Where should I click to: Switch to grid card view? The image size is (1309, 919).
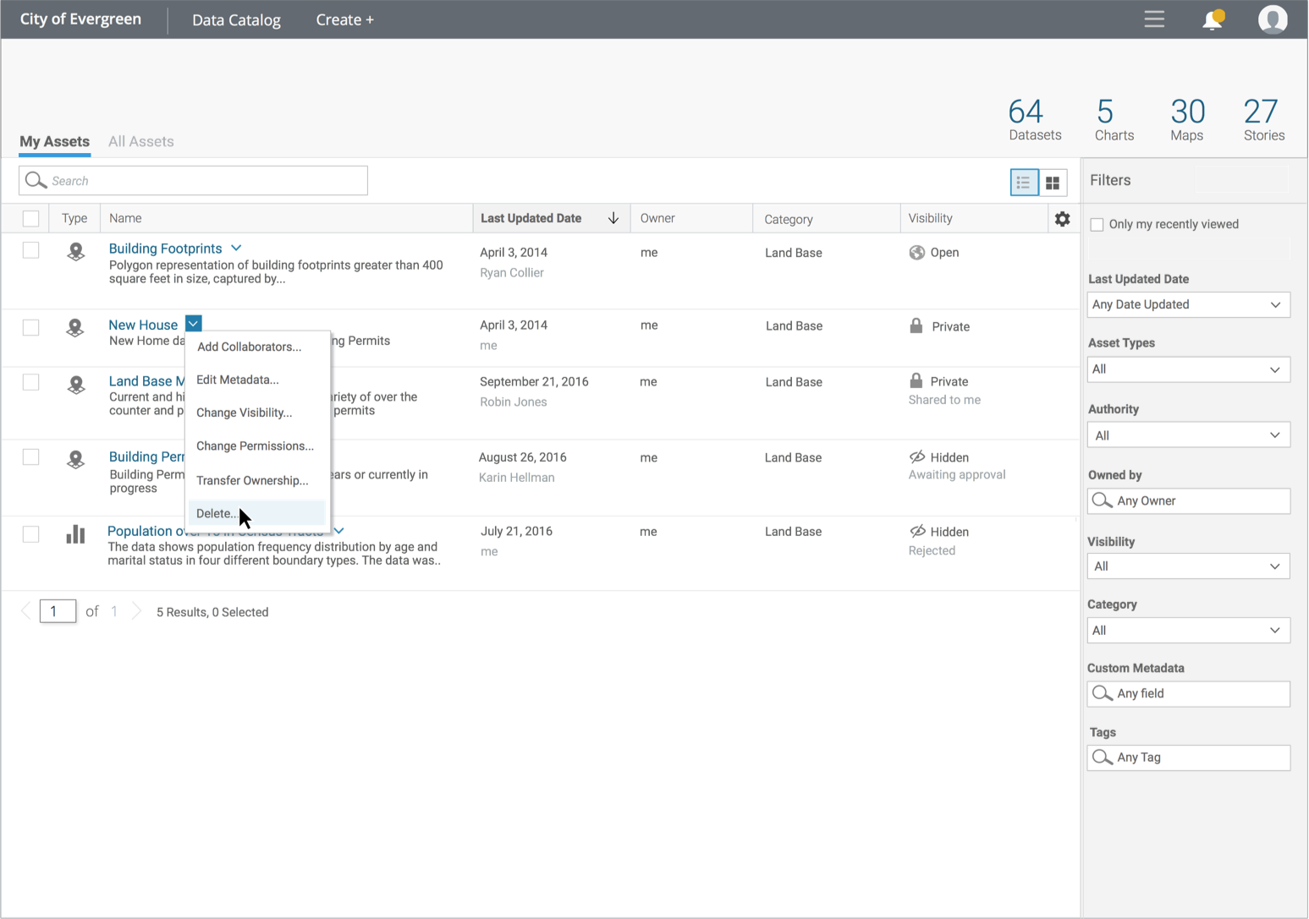tap(1053, 182)
